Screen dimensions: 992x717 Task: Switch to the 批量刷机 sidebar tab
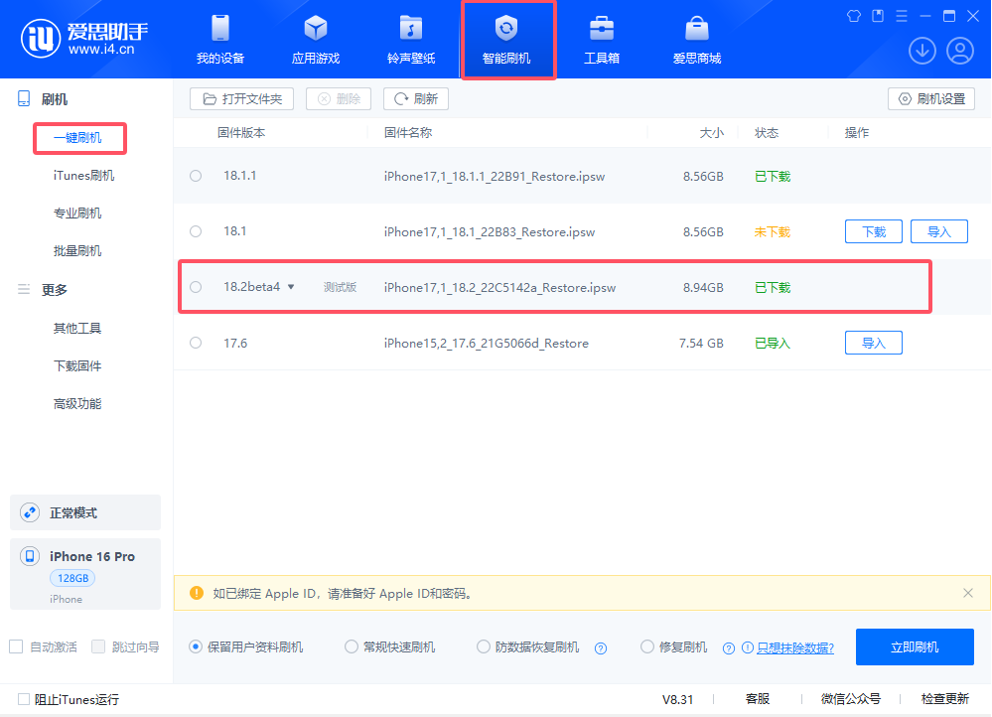(78, 250)
